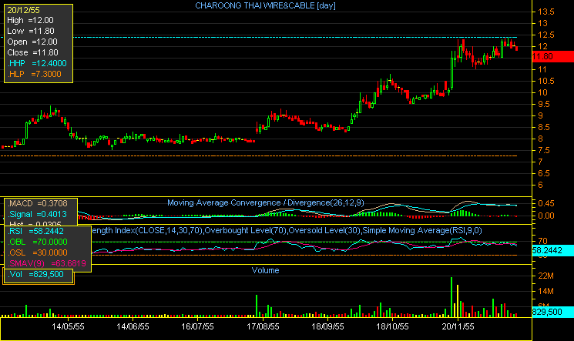Screen dimensions: 574x341
Task: Click the .OSL =30.0000 reading
Action: pyautogui.click(x=38, y=252)
